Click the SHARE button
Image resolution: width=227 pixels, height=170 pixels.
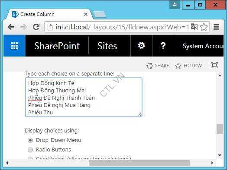coord(158,66)
